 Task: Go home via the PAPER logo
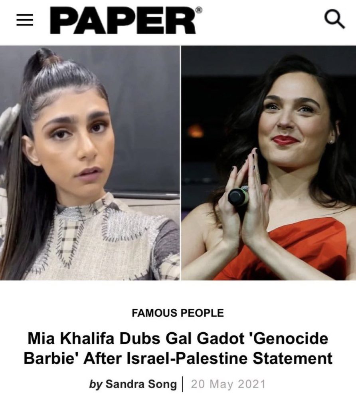(x=123, y=20)
